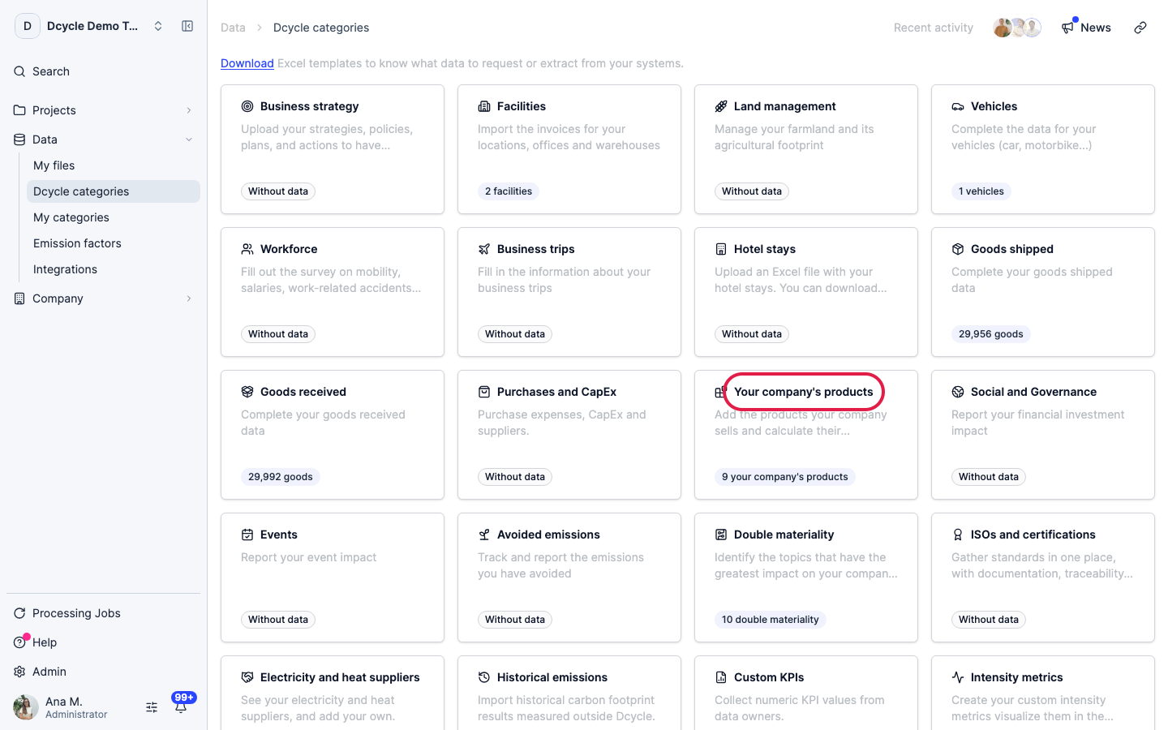Viewport: 1168px width, 730px height.
Task: Open the Facilities category title
Action: click(522, 106)
